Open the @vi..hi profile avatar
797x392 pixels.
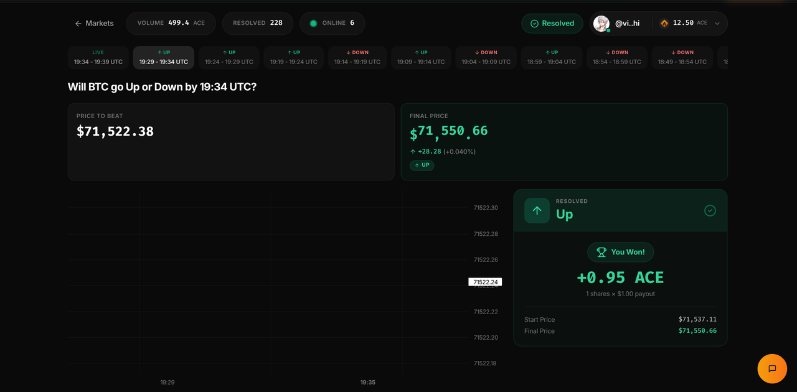click(601, 23)
